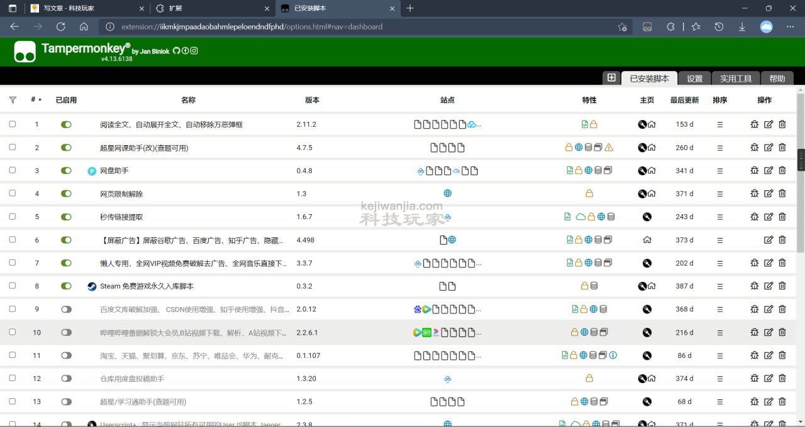Open 网页限制解除 script name link
Screen dimensions: 805x427
(121, 194)
